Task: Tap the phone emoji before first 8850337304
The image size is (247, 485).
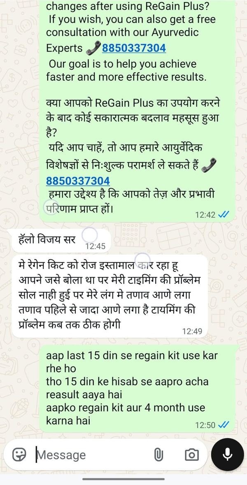Action: 93,48
